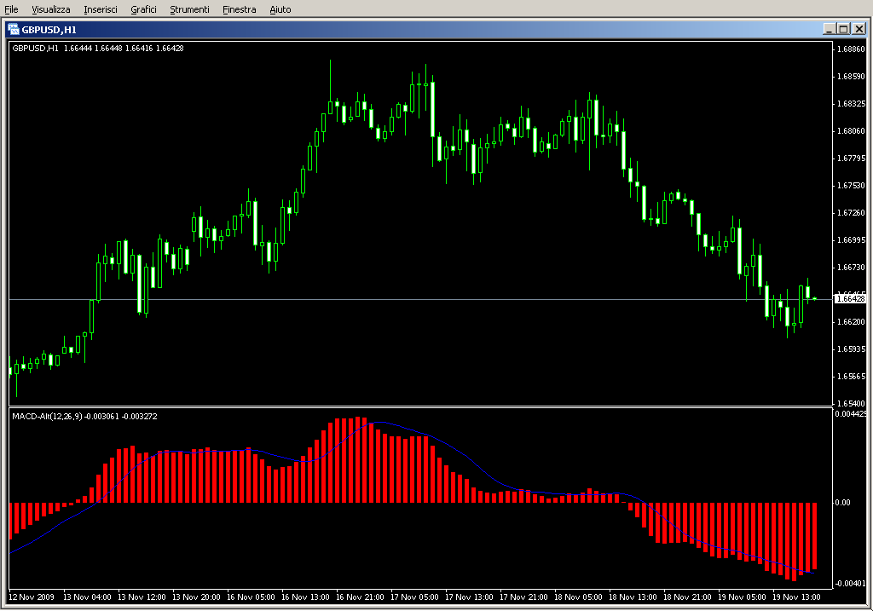
Task: Click time axis label 19 Nov 05:00
Action: coord(742,597)
